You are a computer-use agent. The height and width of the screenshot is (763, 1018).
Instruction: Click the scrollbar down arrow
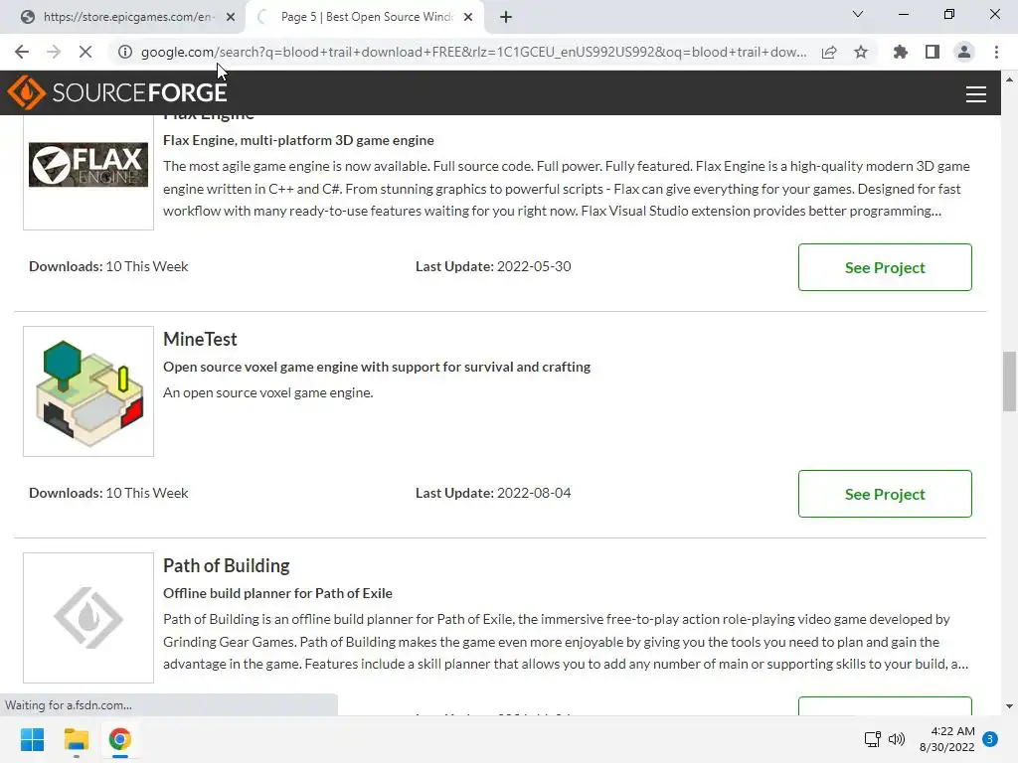1009,706
